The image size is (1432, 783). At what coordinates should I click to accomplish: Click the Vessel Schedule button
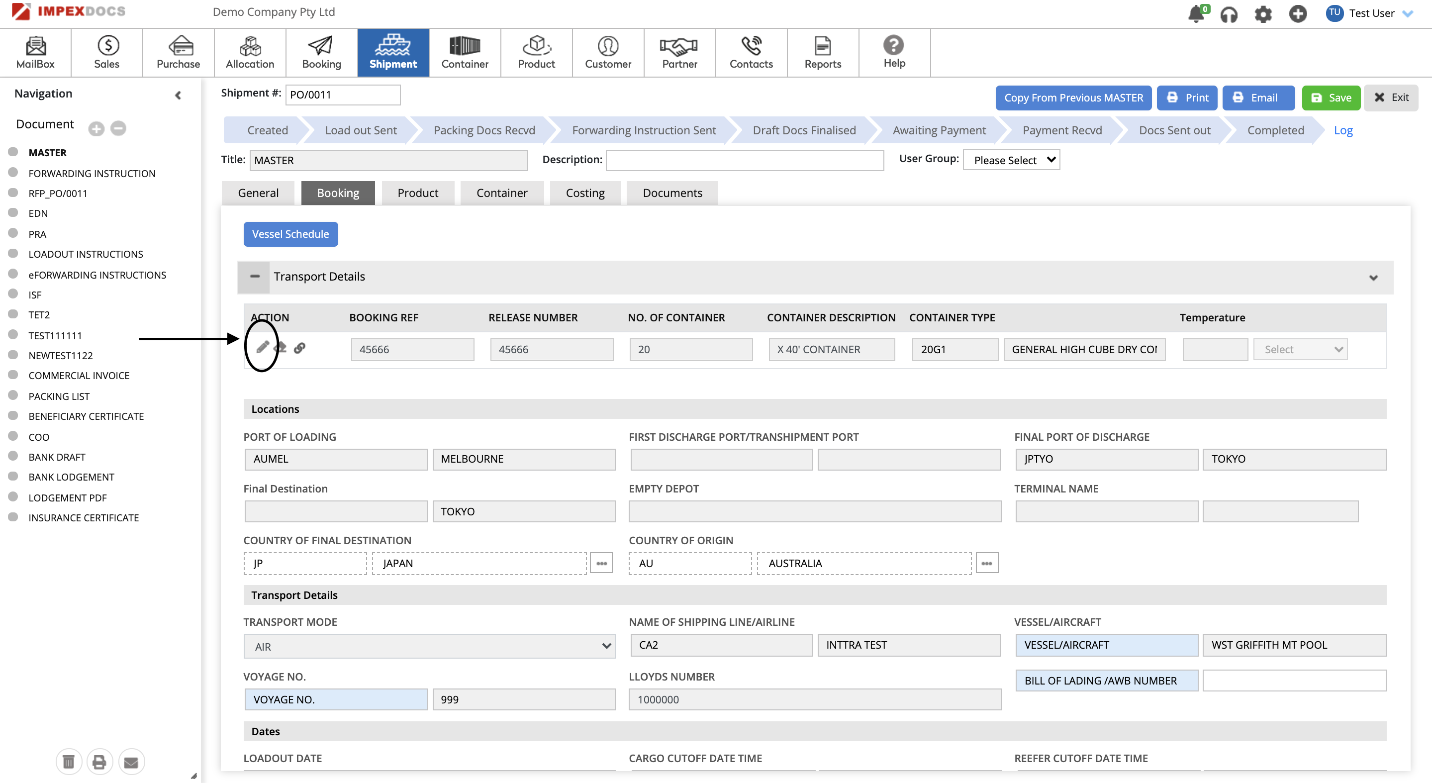[x=290, y=234]
